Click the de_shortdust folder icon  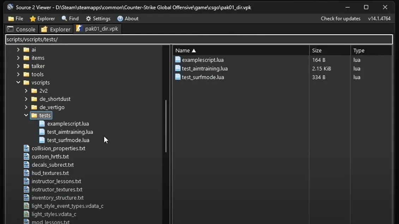tap(34, 99)
